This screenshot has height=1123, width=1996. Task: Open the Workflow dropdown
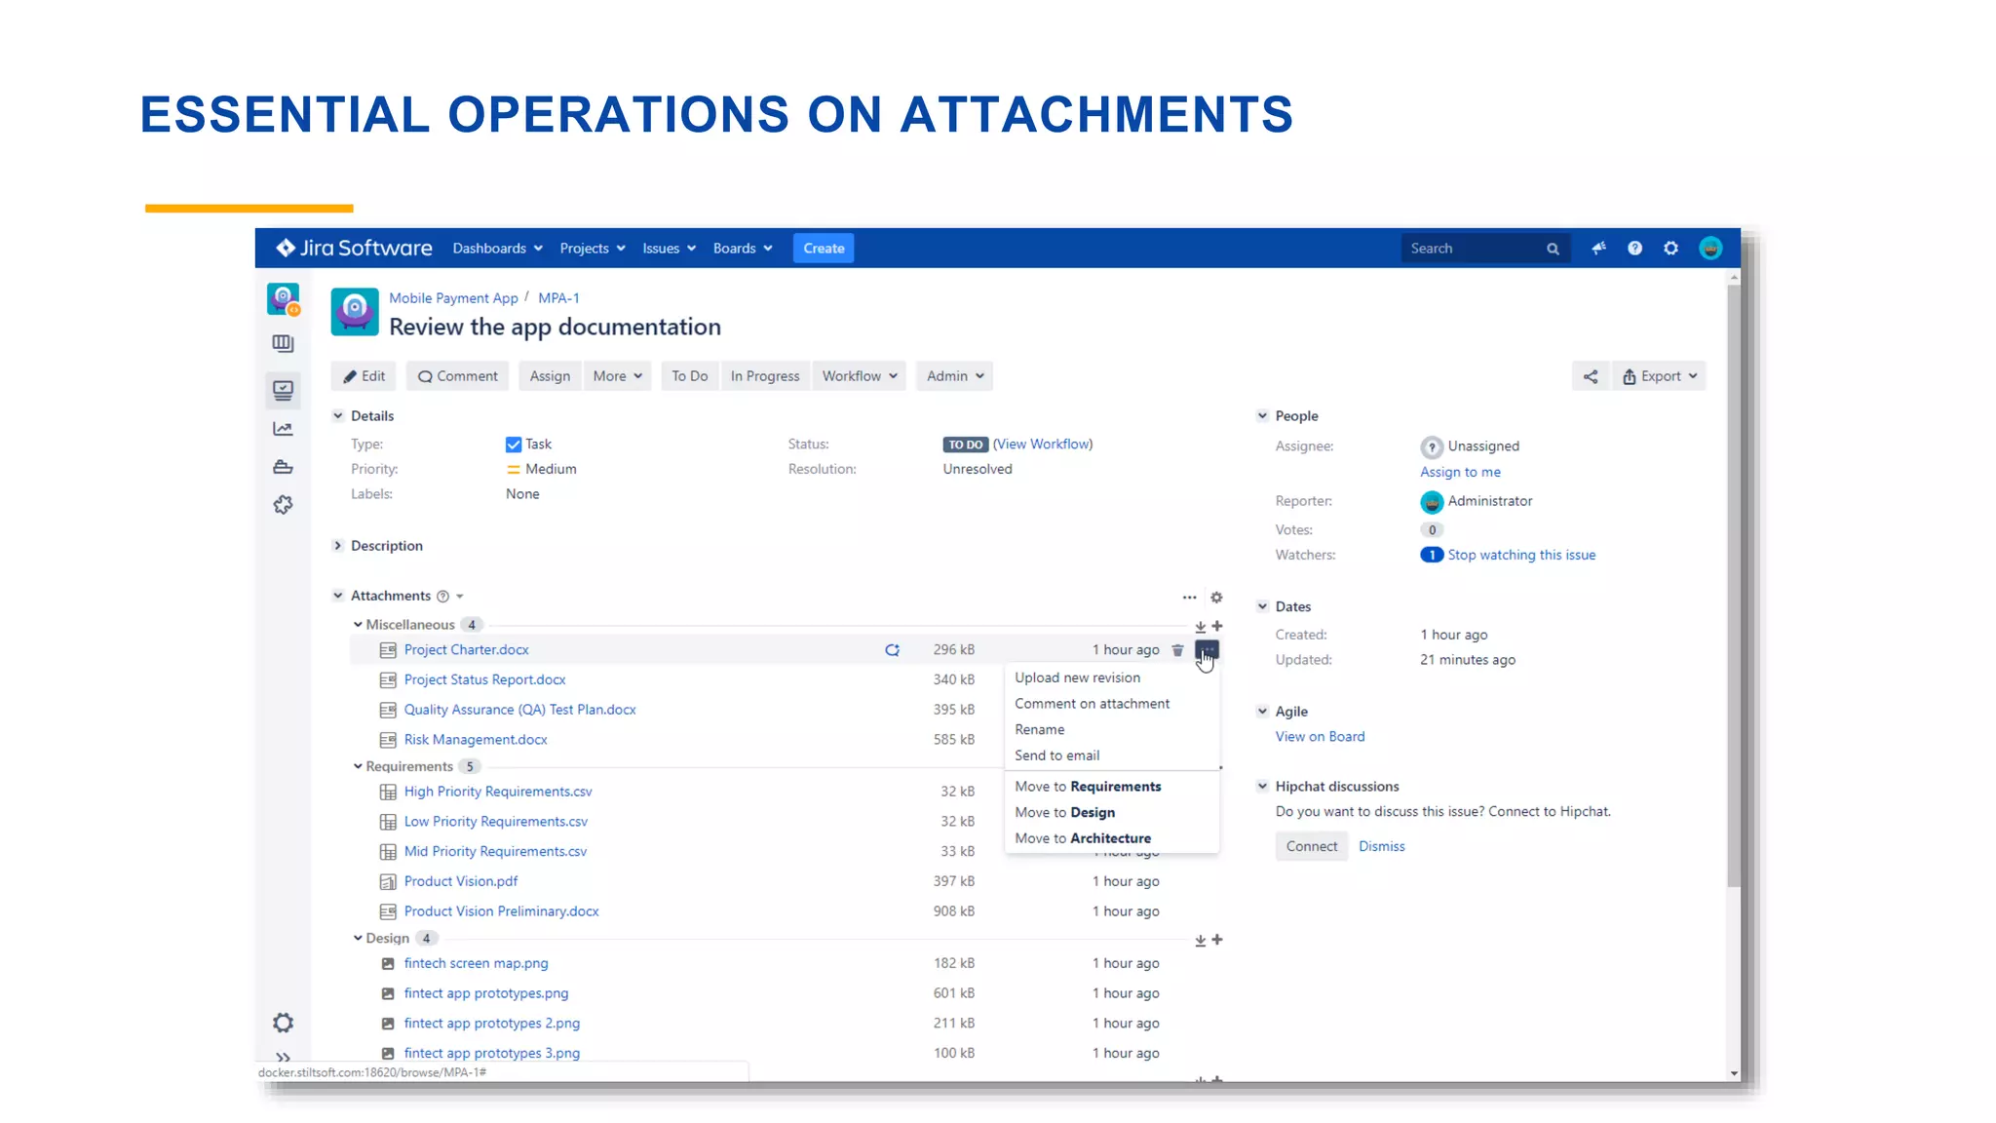860,376
